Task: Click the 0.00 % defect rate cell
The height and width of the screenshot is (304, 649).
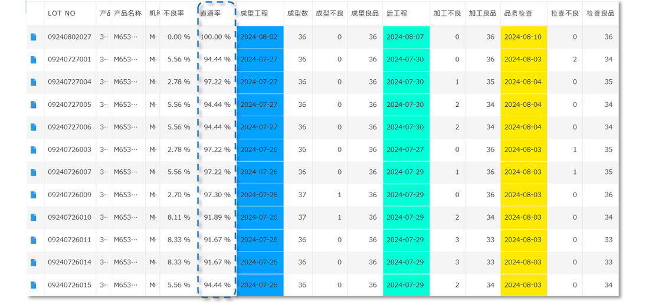Action: [x=178, y=37]
